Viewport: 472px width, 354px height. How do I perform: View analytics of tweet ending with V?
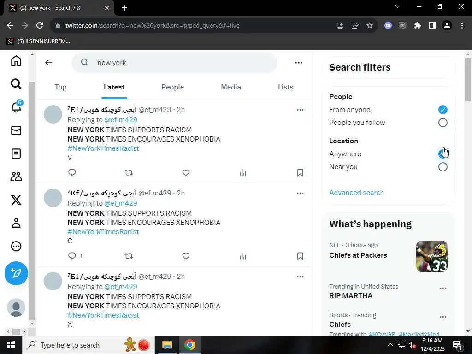tap(243, 172)
